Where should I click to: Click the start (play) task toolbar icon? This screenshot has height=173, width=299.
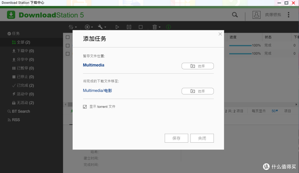pos(117,27)
